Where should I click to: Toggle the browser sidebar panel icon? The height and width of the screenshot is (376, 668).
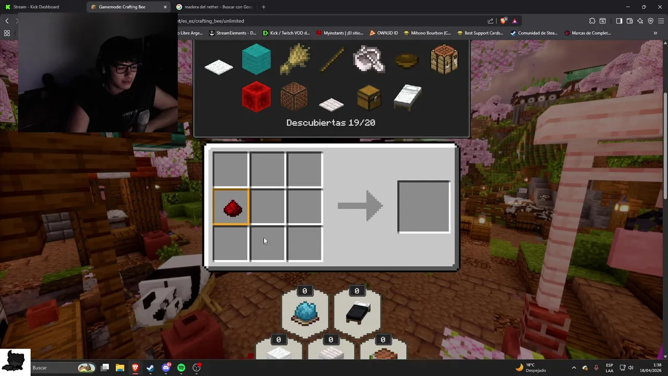pyautogui.click(x=619, y=21)
